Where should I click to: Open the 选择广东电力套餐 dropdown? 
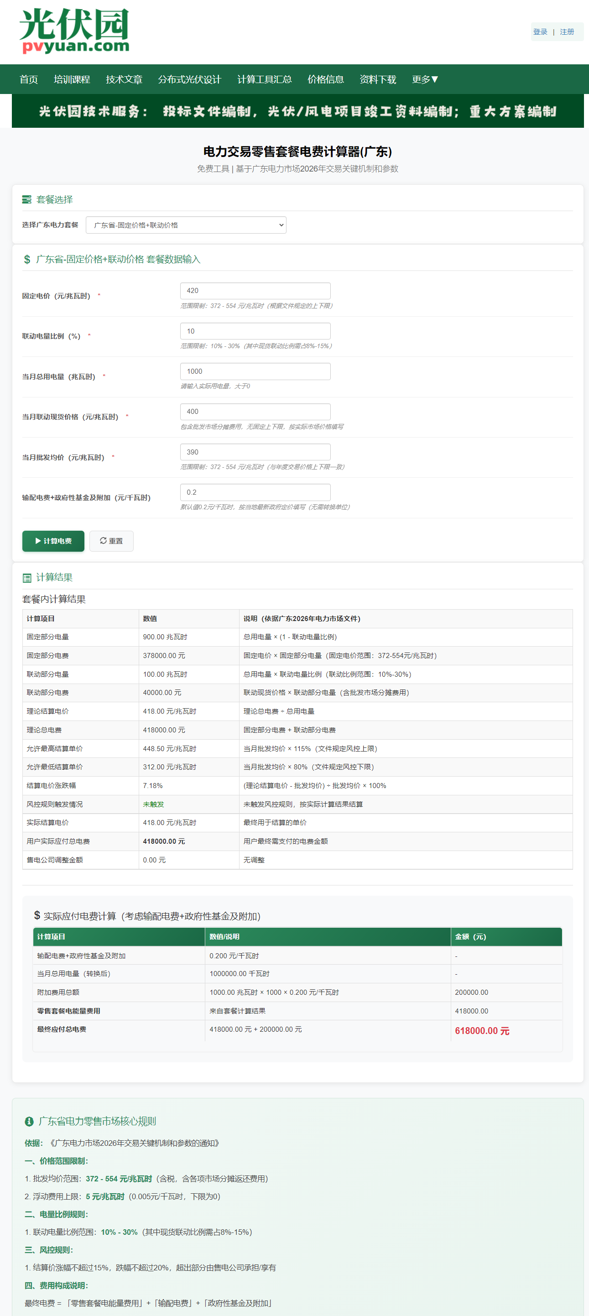tap(186, 225)
